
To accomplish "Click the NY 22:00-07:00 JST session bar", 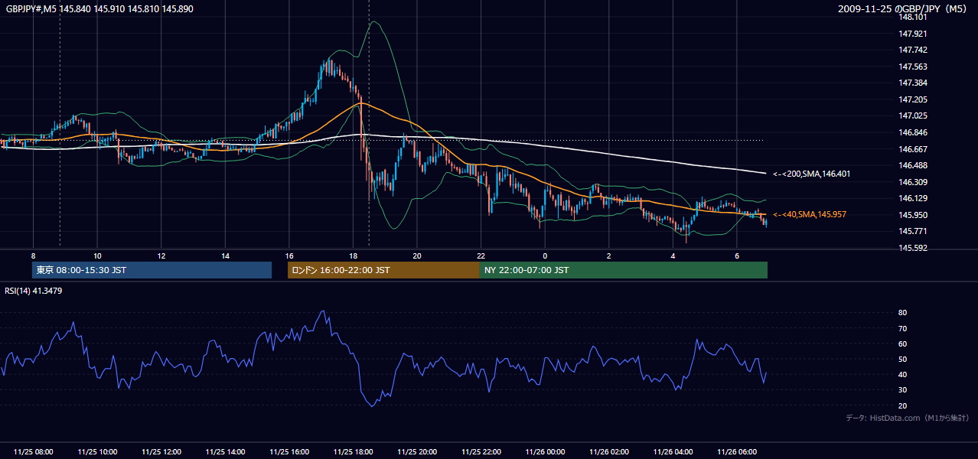I will coord(624,270).
